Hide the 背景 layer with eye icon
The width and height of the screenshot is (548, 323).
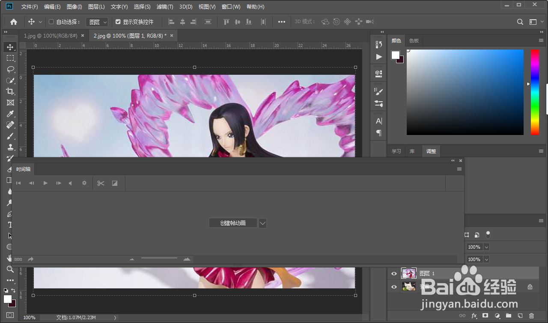pos(394,287)
